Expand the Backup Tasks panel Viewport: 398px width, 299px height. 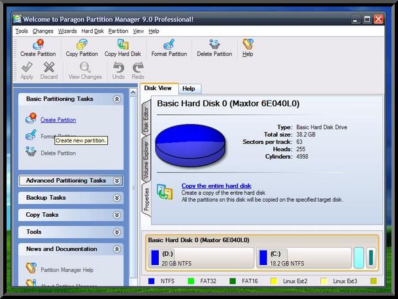tap(117, 198)
